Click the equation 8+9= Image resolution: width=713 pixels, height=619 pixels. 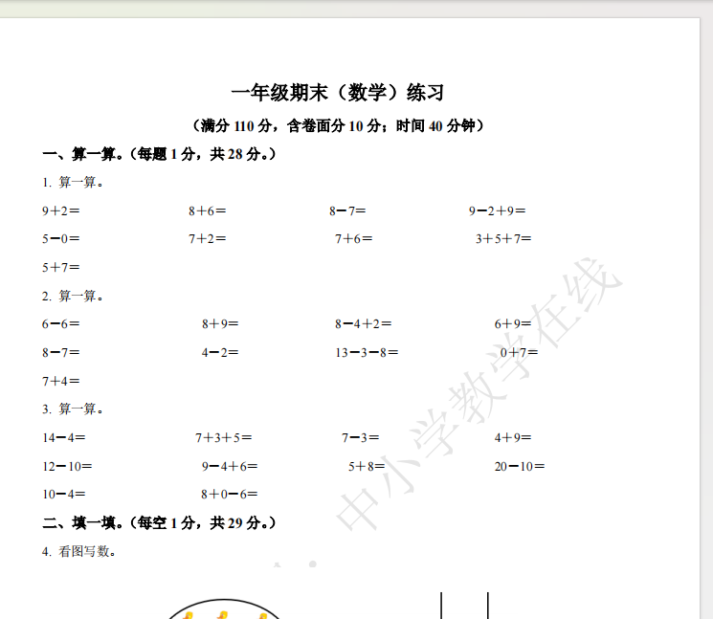(x=220, y=324)
